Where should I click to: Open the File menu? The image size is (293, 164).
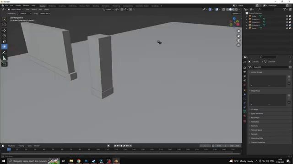click(x=7, y=5)
